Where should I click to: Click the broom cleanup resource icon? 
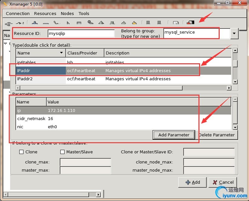click(56, 23)
